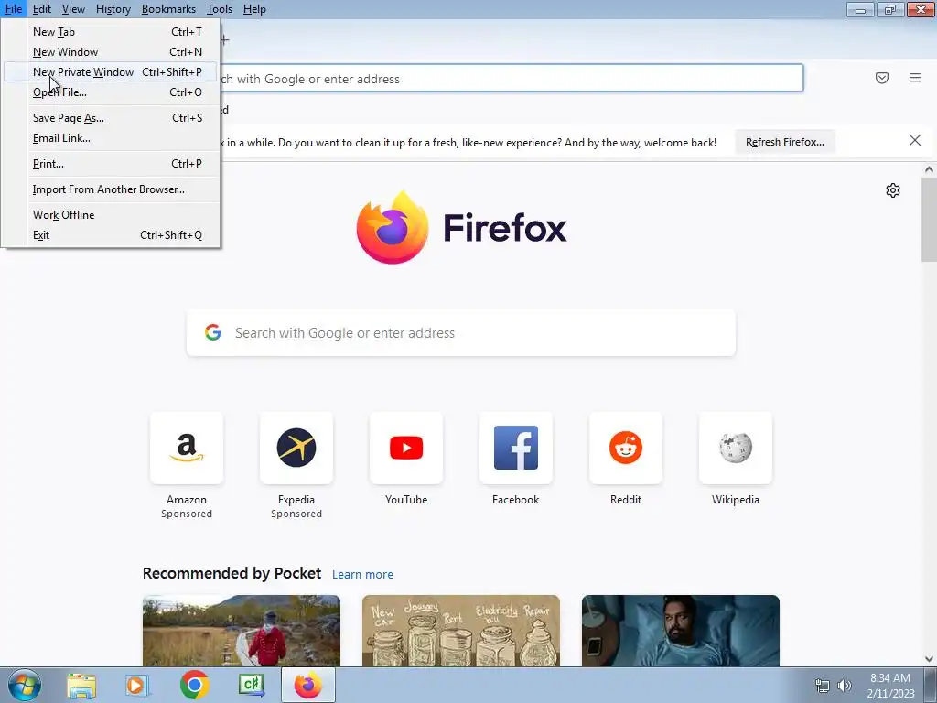Open the View menu
This screenshot has height=703, width=937.
tap(73, 9)
